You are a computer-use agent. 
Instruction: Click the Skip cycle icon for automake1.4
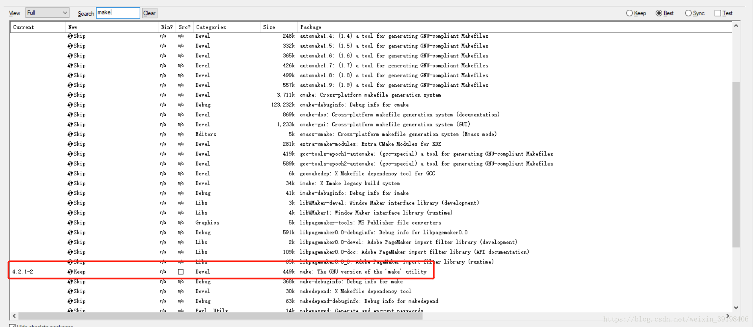tap(70, 36)
